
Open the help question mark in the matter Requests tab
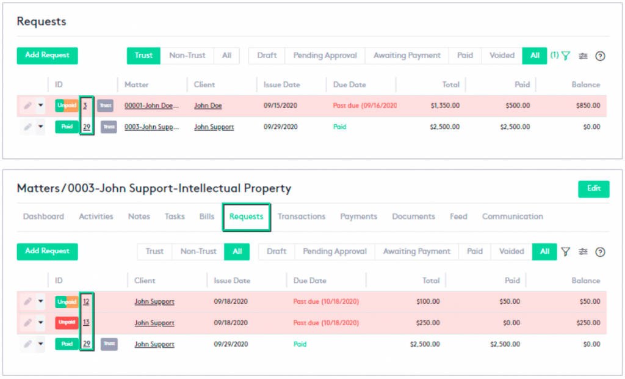[600, 252]
